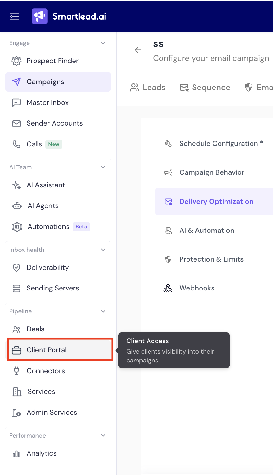Image resolution: width=273 pixels, height=475 pixels.
Task: Open Prospect Finder from sidebar
Action: 58,61
